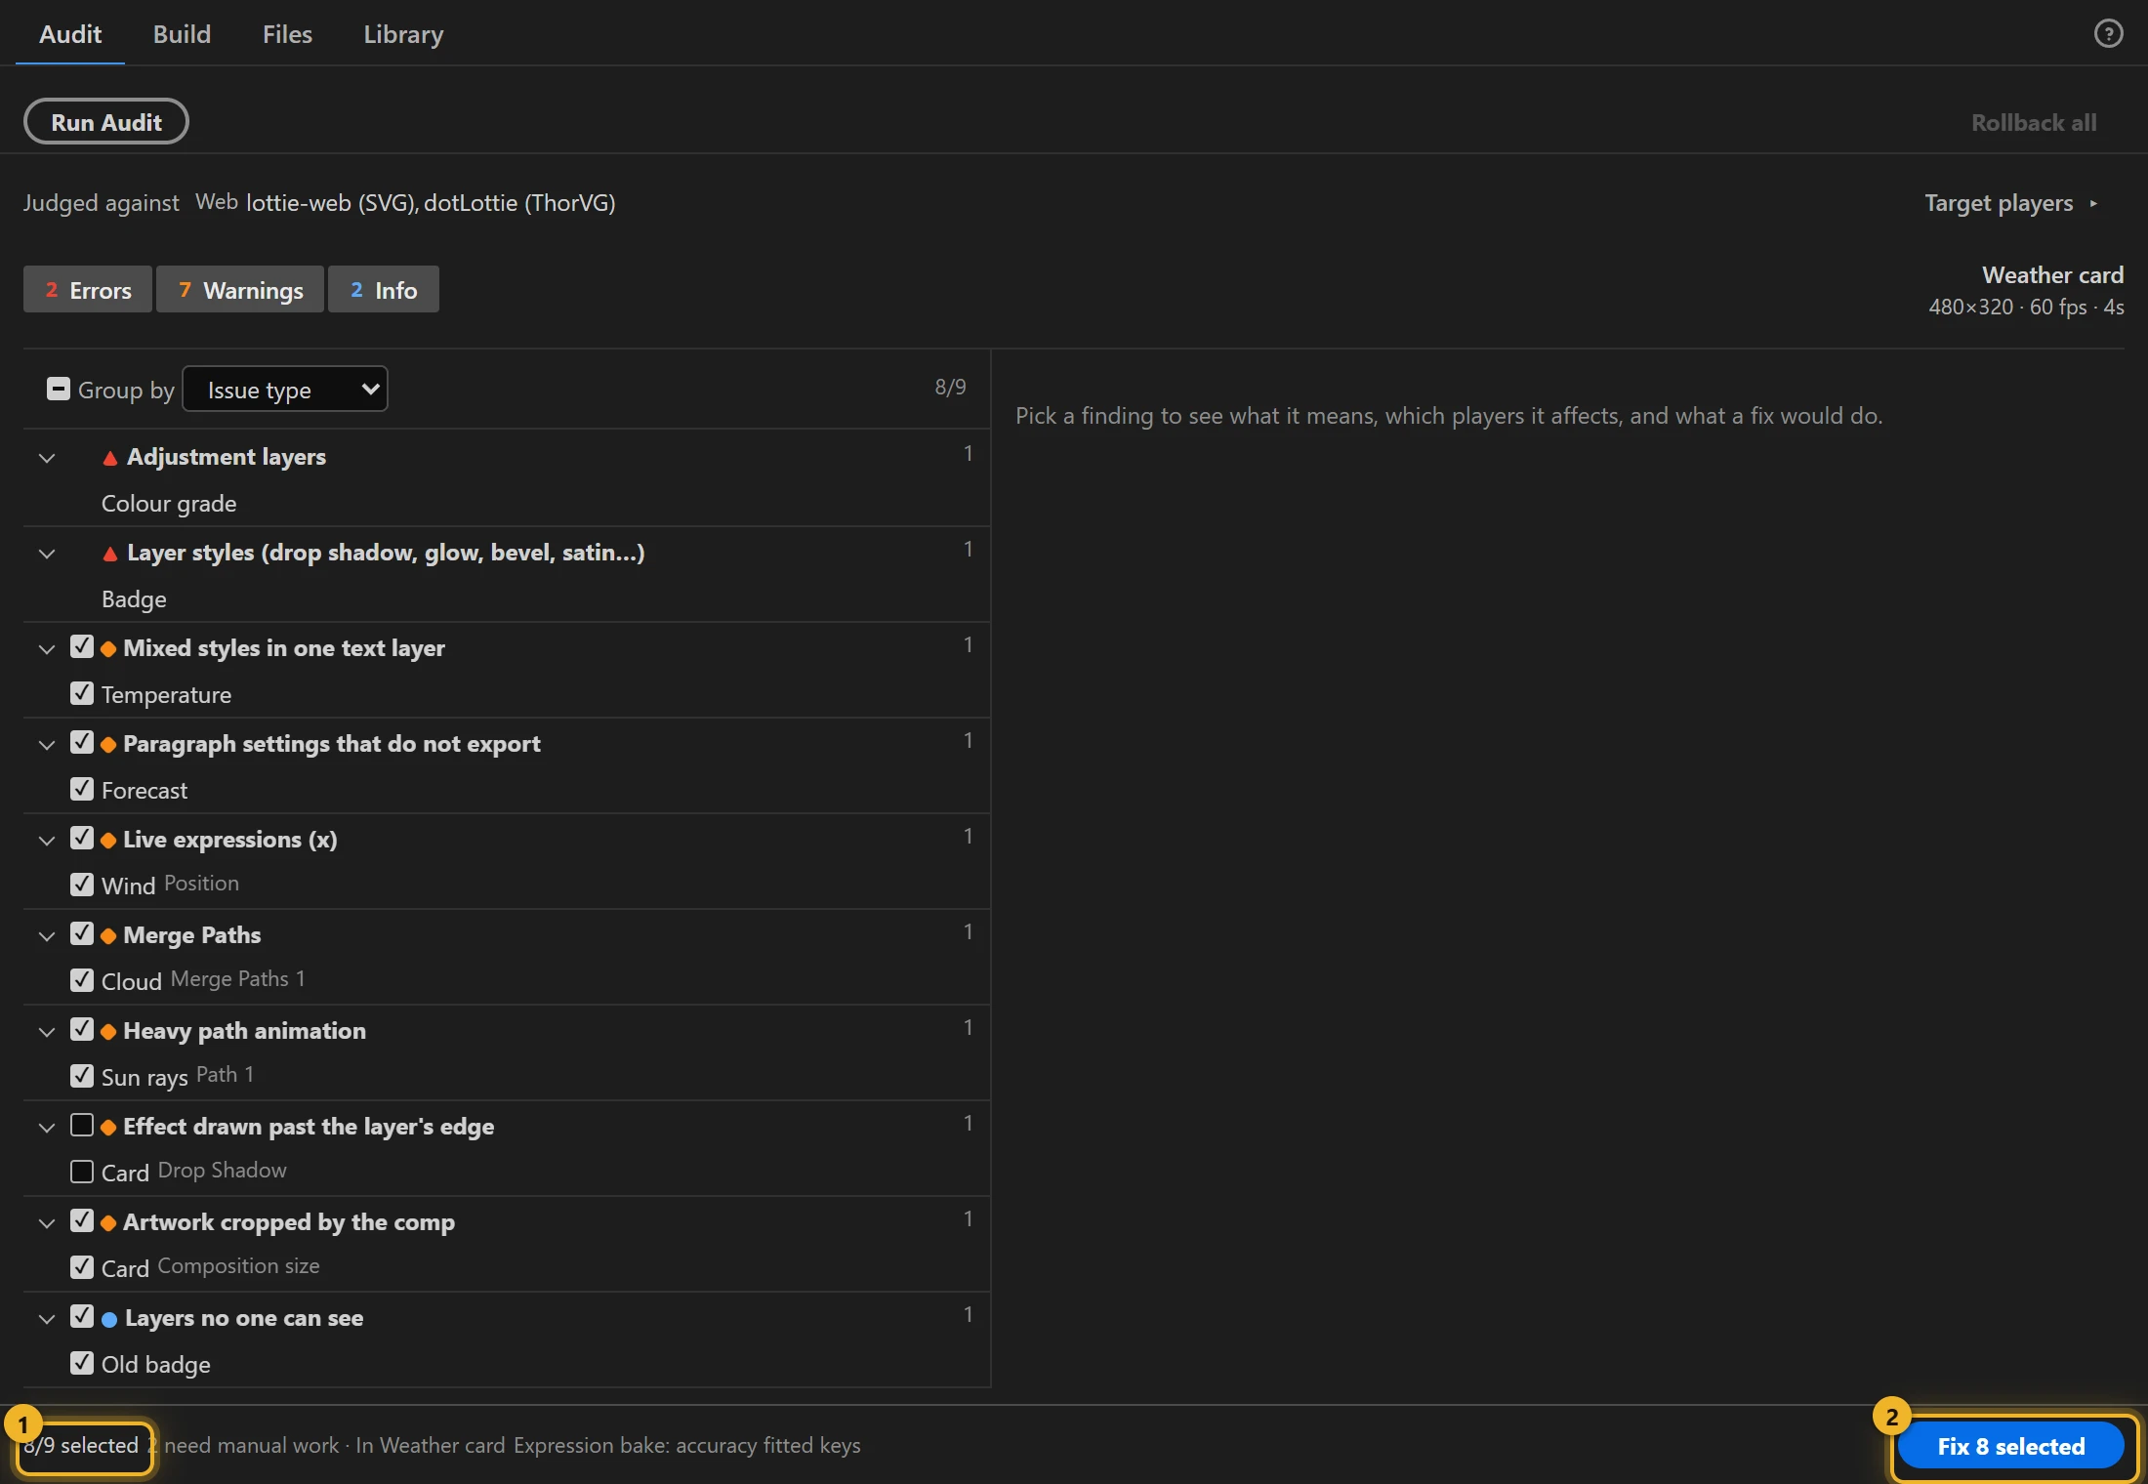This screenshot has width=2148, height=1484.
Task: Select the Badge finding row
Action: click(x=507, y=599)
